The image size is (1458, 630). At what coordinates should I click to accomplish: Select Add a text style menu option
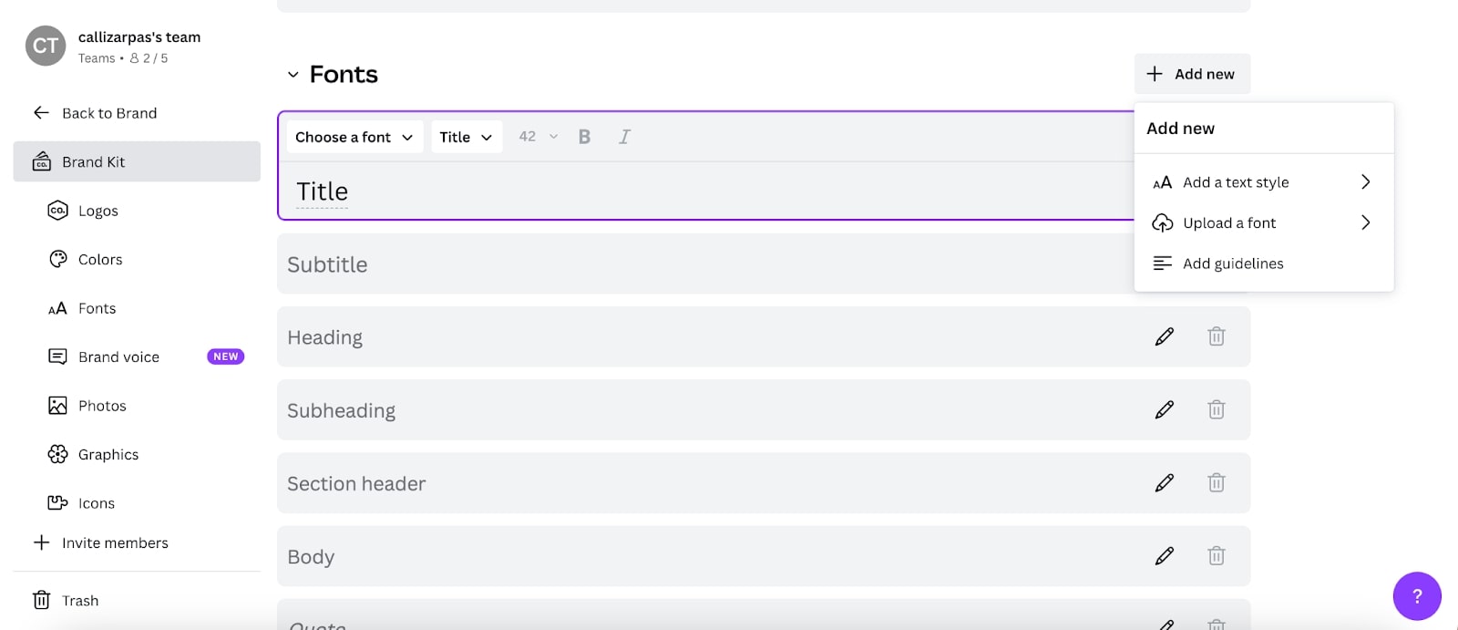tap(1262, 182)
